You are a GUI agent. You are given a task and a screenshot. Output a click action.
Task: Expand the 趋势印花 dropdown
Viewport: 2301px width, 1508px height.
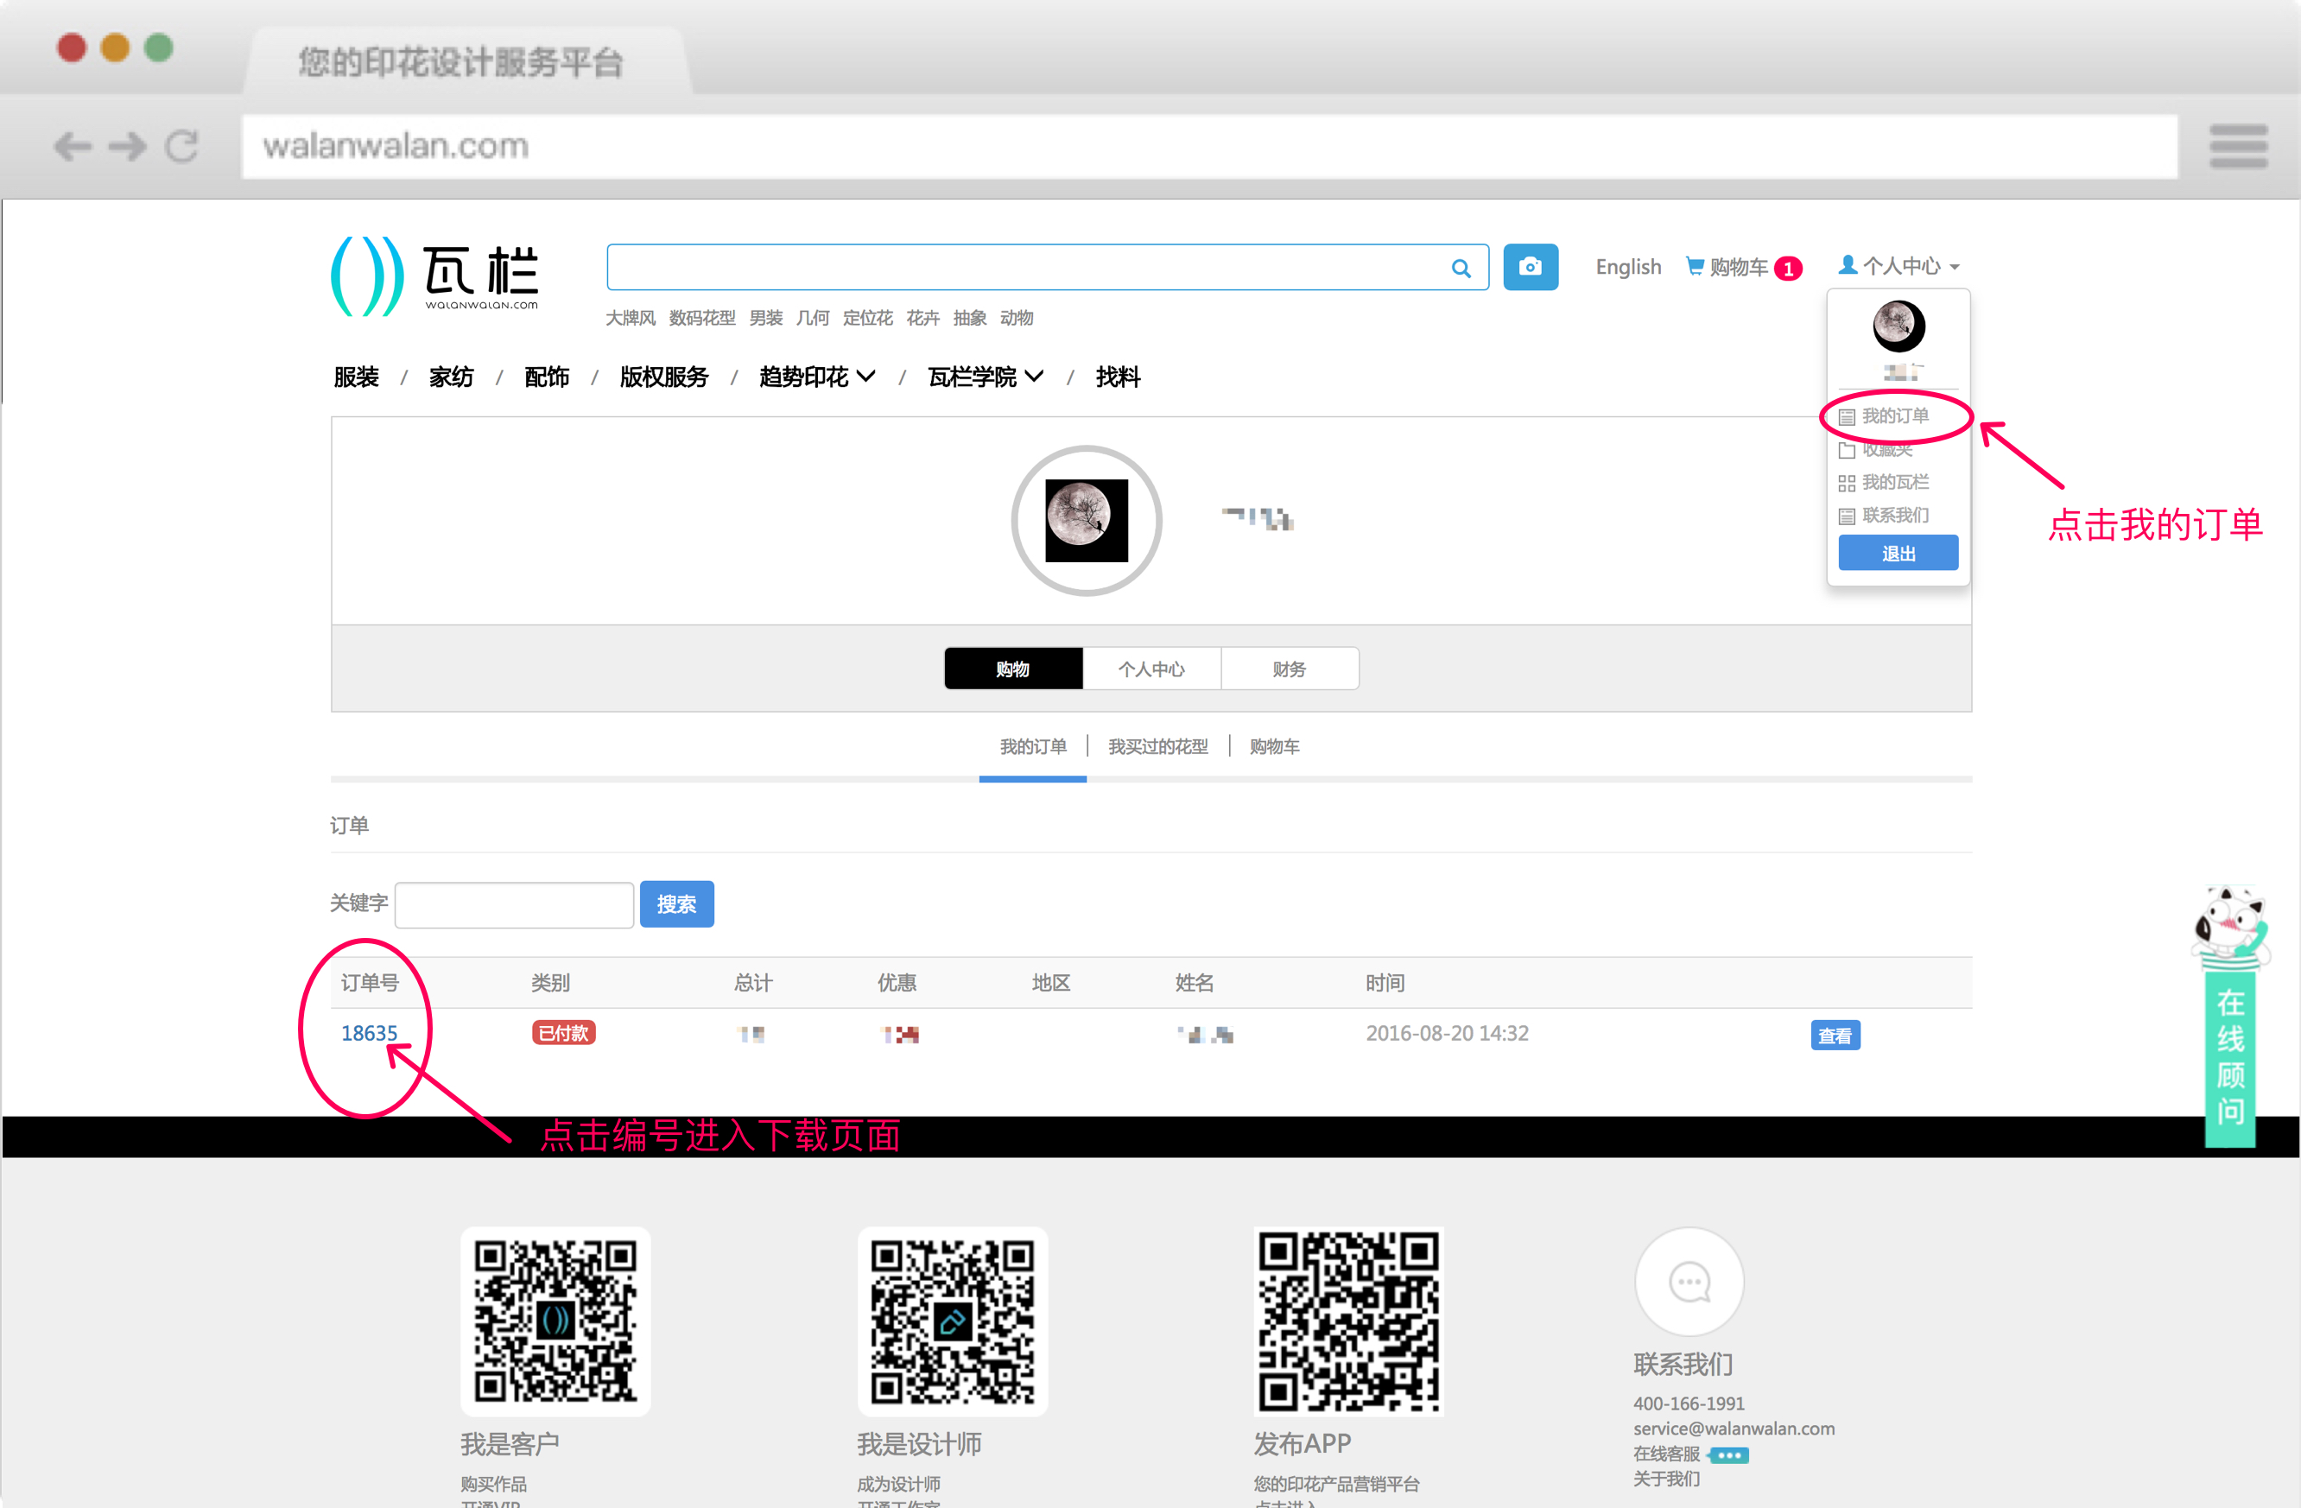(866, 377)
